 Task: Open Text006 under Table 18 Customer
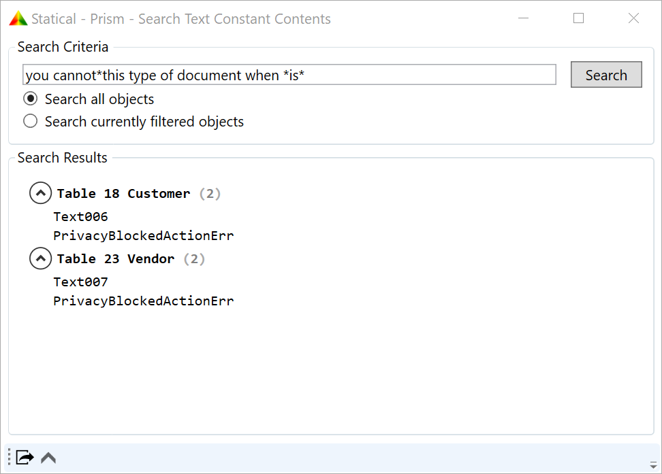[80, 216]
